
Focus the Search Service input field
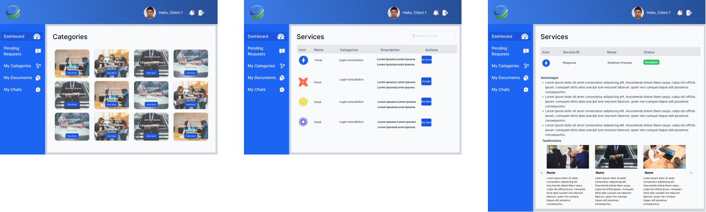click(x=432, y=36)
